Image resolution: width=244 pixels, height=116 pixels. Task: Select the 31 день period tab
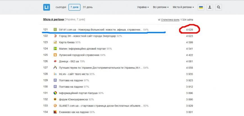pyautogui.click(x=88, y=7)
